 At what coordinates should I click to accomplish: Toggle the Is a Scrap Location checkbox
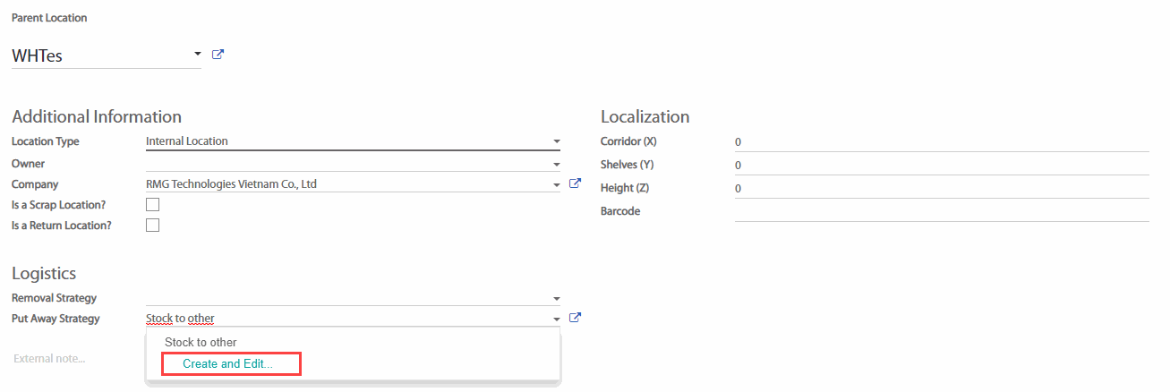coord(152,205)
